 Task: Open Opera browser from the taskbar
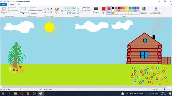point(22,94)
